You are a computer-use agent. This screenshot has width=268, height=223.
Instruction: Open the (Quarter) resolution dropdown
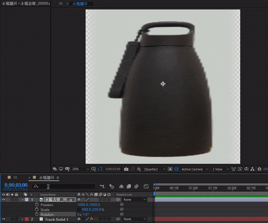155,169
